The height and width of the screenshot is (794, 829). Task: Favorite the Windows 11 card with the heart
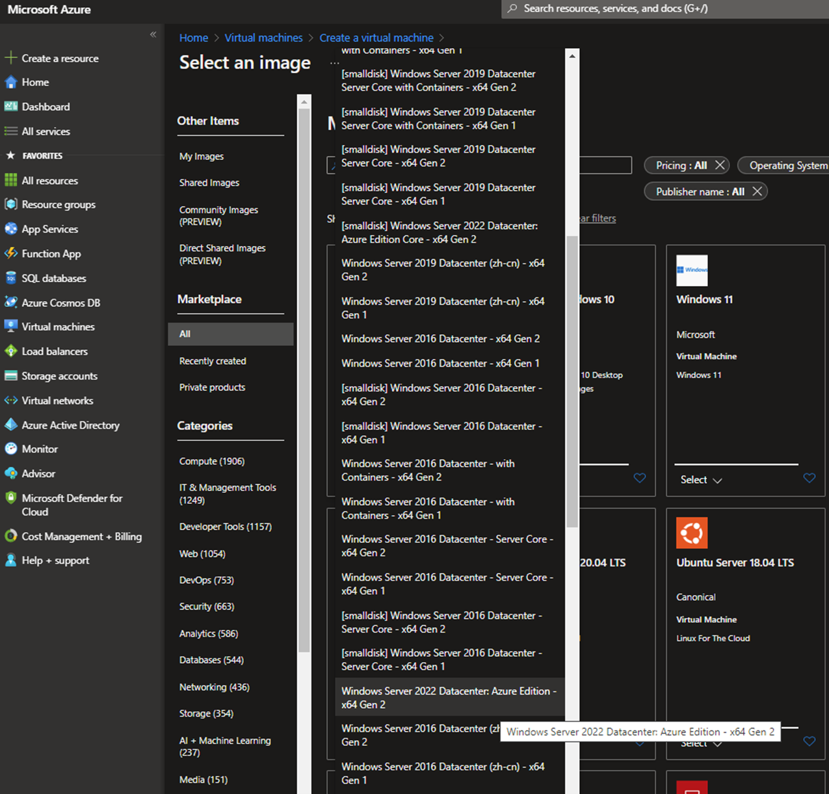809,479
